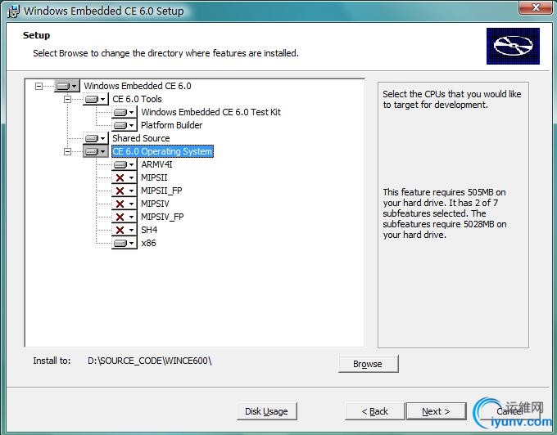Viewport: 557px width, 435px height.
Task: Collapse the CE 6.0 Tools branch
Action: pyautogui.click(x=67, y=99)
